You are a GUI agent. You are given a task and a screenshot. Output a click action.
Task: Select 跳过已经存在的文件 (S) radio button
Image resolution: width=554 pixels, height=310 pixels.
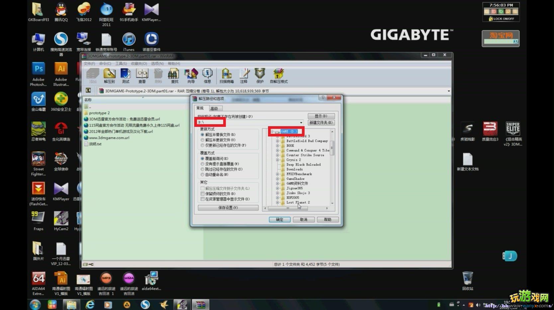click(x=202, y=169)
